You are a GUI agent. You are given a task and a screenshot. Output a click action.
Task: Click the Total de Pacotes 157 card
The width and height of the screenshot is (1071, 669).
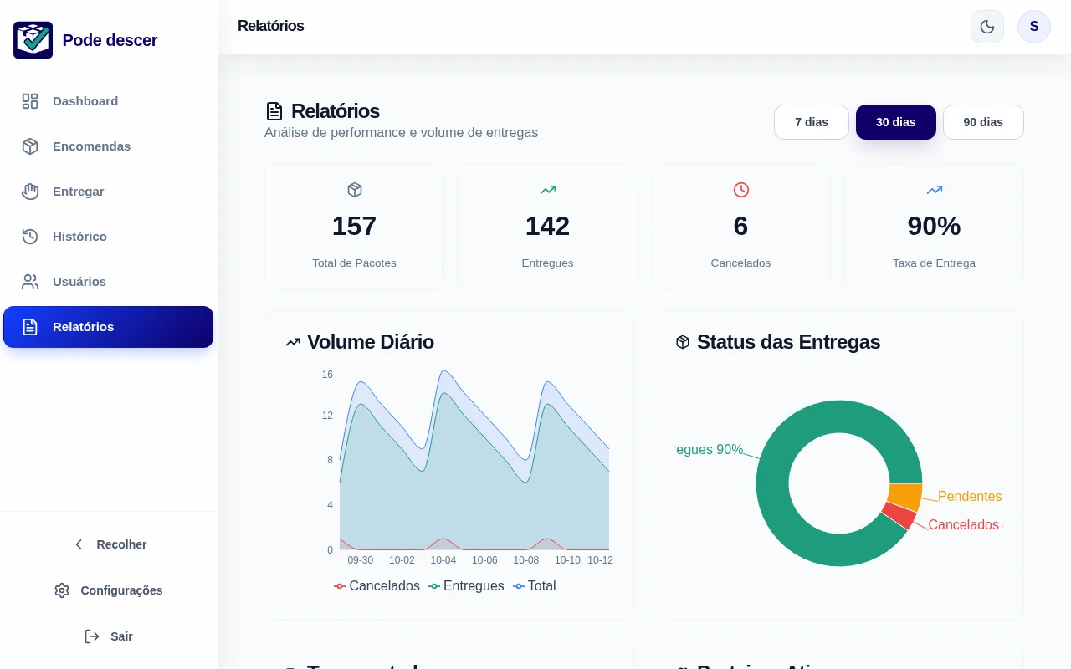(x=355, y=227)
